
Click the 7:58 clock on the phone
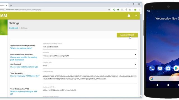(x=149, y=11)
